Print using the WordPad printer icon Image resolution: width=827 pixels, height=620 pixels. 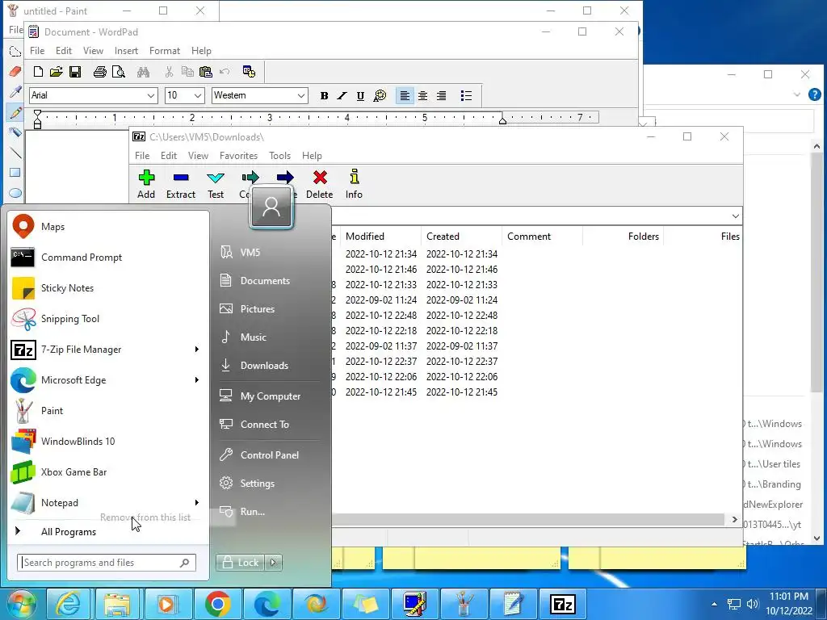(99, 72)
